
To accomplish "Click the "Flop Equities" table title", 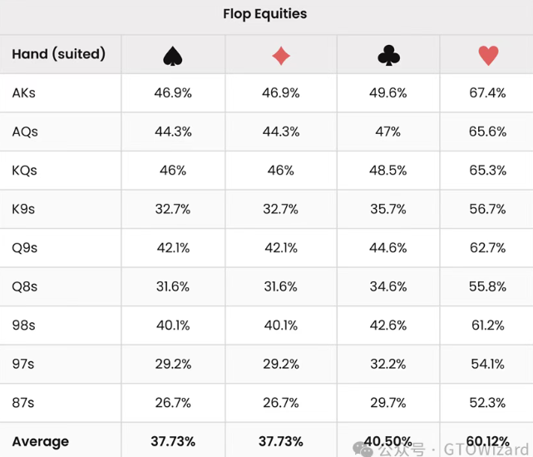I will pos(265,13).
